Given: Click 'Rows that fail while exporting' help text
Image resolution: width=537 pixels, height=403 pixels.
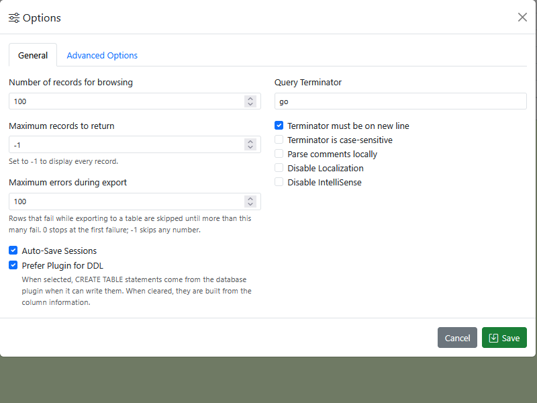Looking at the screenshot, I should tap(130, 224).
